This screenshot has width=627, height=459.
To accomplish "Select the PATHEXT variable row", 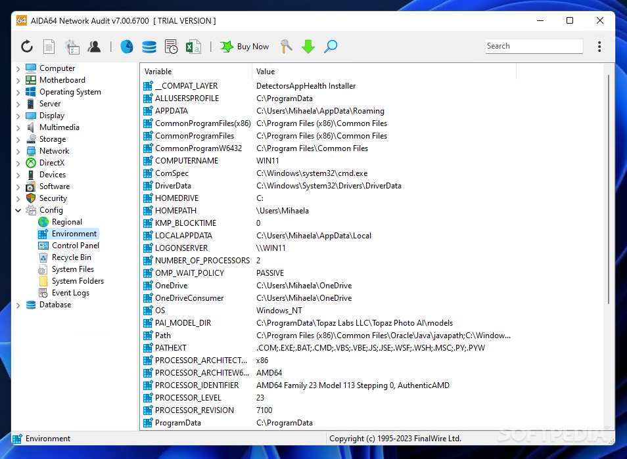I will point(329,347).
